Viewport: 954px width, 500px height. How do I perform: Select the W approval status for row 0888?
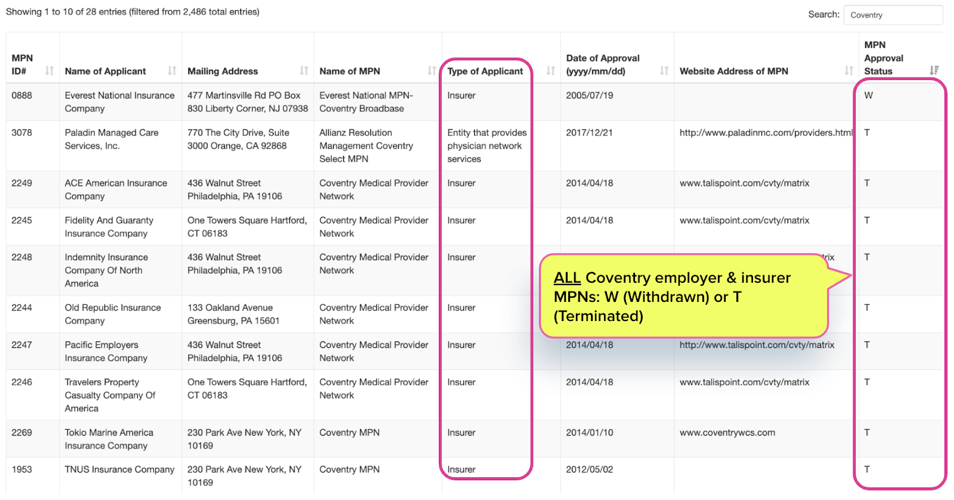(868, 95)
